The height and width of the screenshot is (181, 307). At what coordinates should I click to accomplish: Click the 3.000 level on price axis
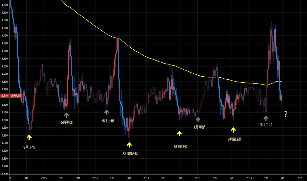[x=5, y=143]
